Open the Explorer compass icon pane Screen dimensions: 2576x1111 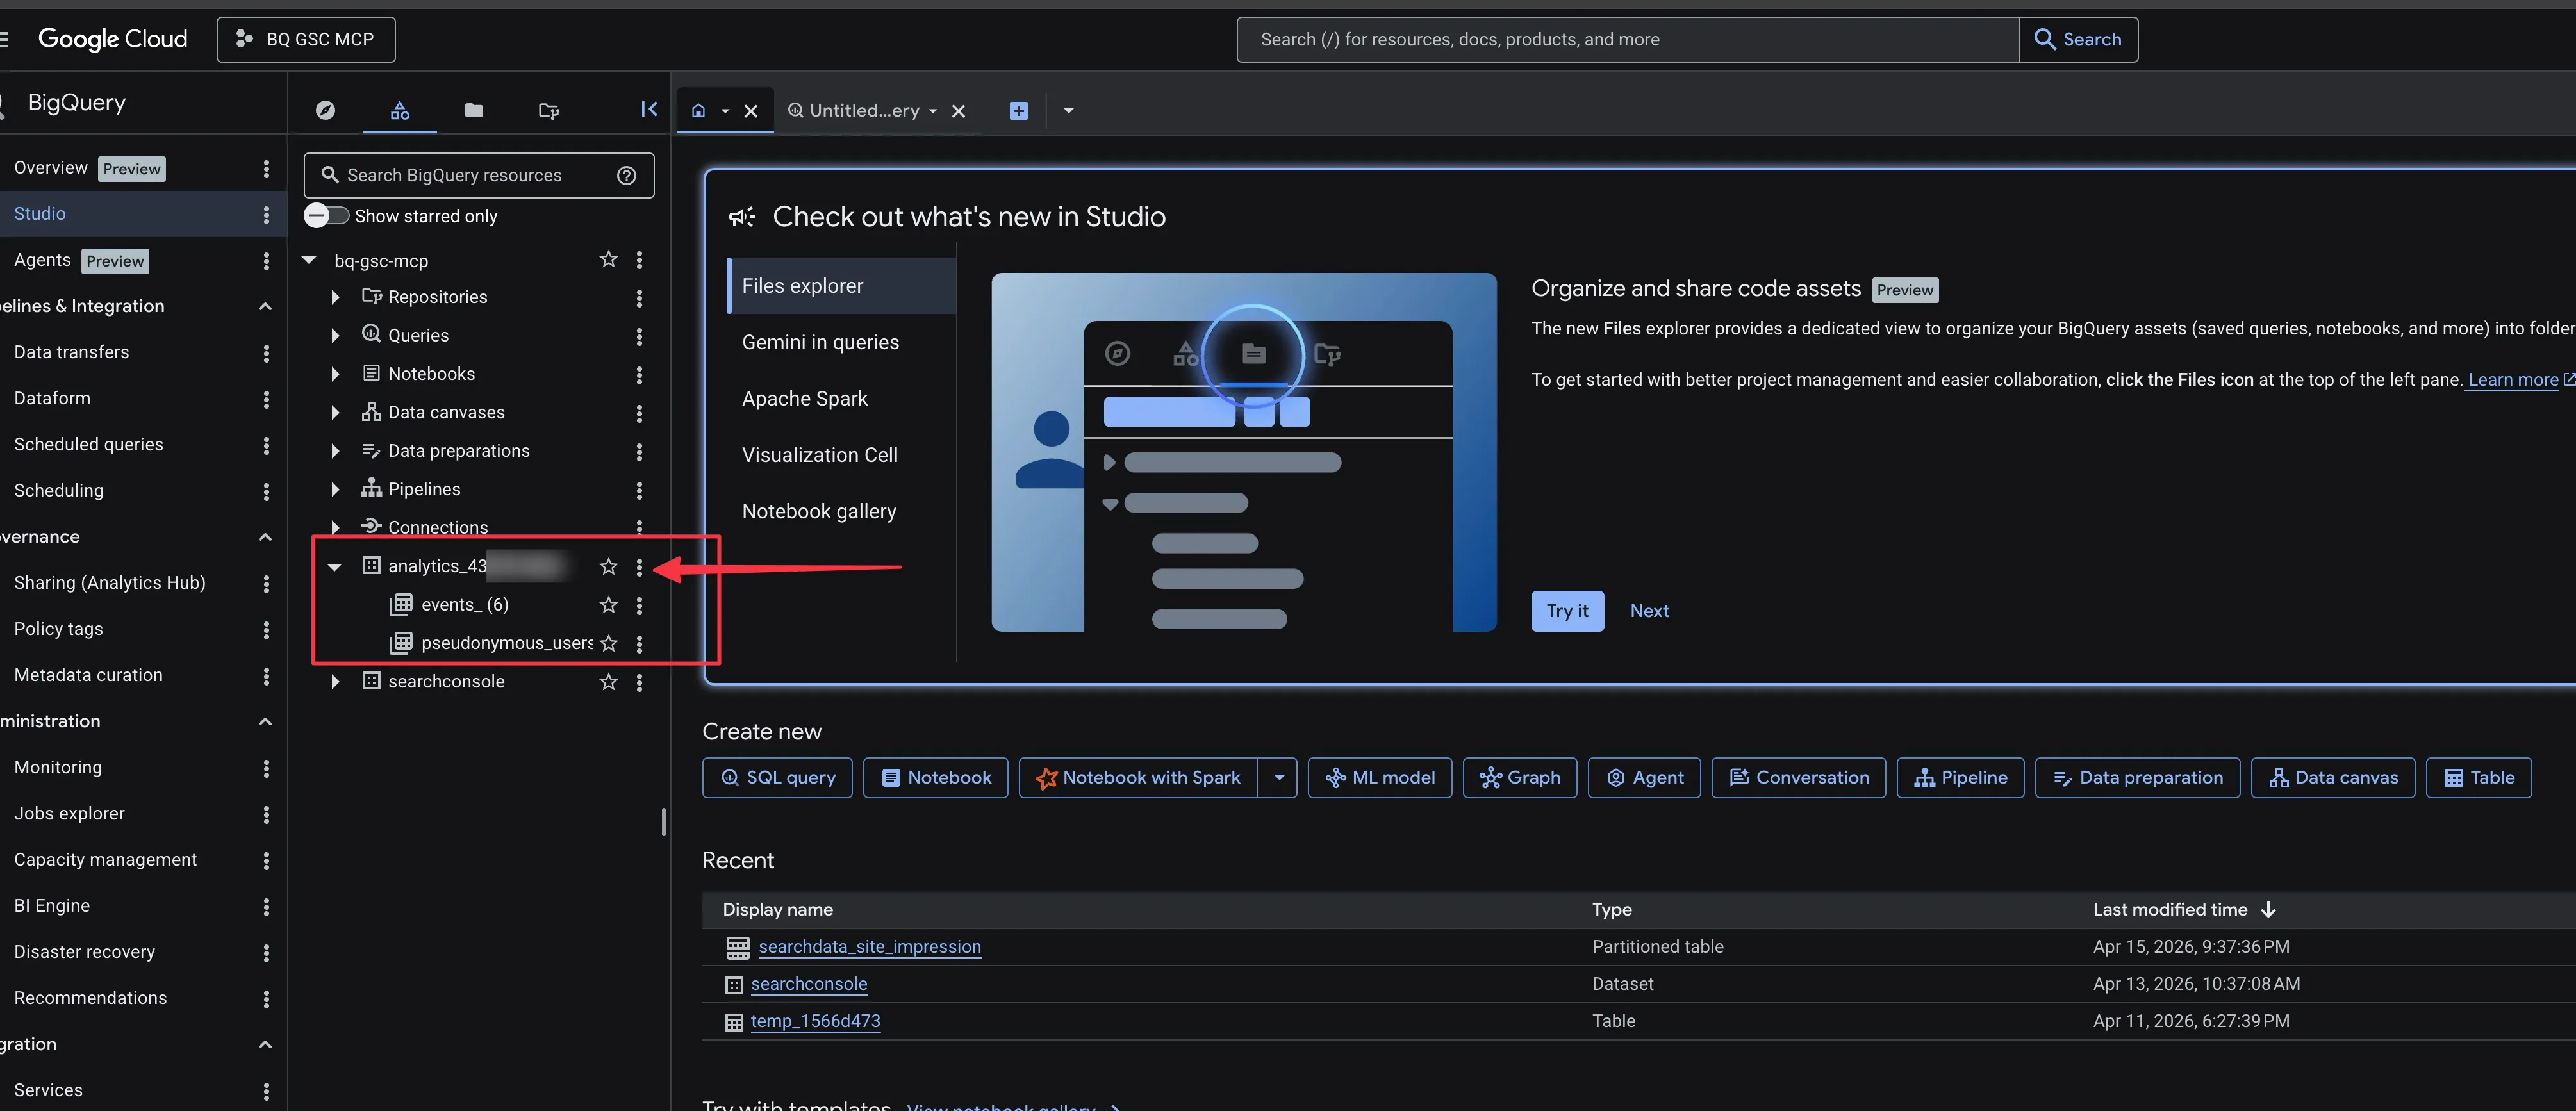click(325, 110)
